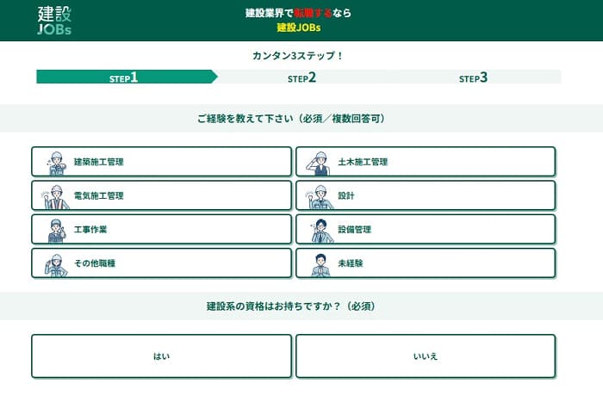Click the yellow 建設JOBs header text
The image size is (603, 414).
click(x=299, y=28)
